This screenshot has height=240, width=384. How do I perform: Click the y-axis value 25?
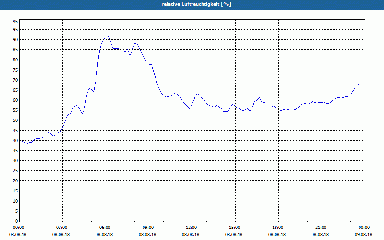click(15, 171)
